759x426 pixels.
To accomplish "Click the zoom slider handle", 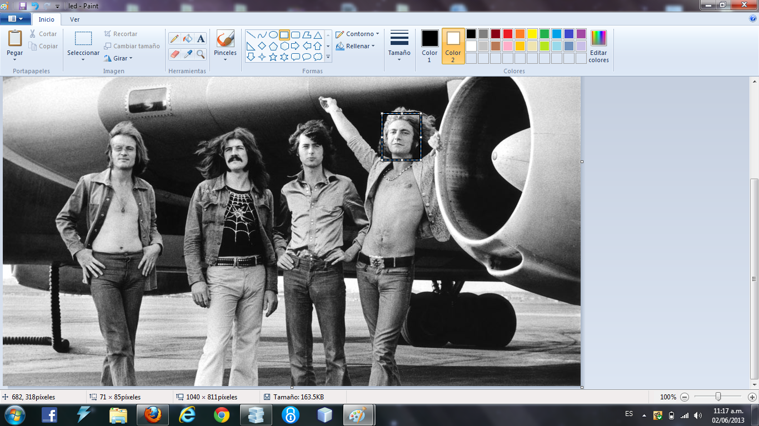I will pos(718,397).
